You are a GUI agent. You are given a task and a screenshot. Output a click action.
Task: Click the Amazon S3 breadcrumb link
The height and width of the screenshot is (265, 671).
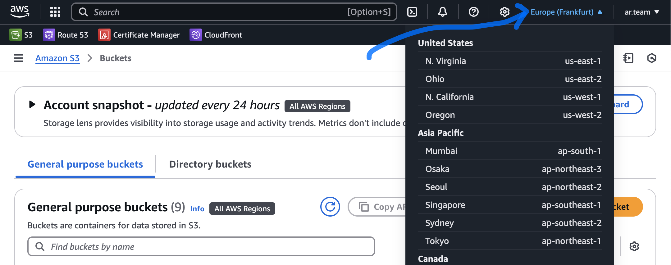[57, 58]
